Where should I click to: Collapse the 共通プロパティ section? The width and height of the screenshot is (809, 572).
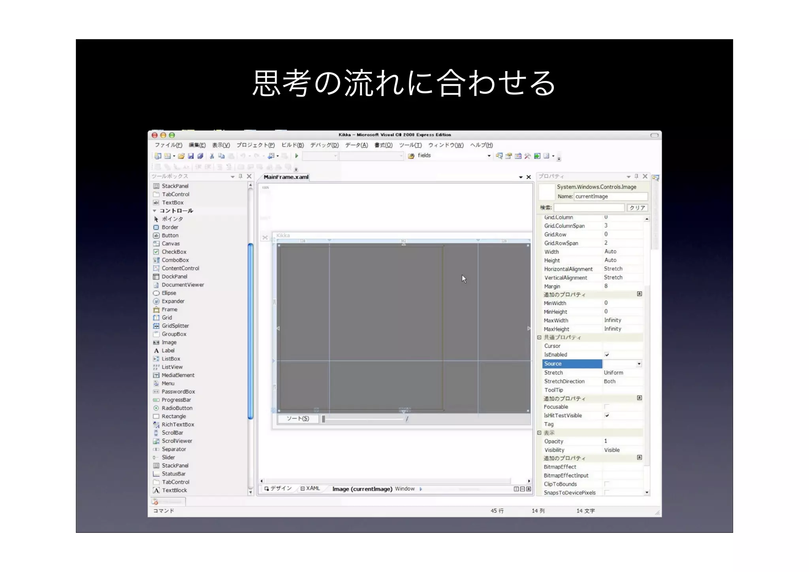pyautogui.click(x=539, y=338)
